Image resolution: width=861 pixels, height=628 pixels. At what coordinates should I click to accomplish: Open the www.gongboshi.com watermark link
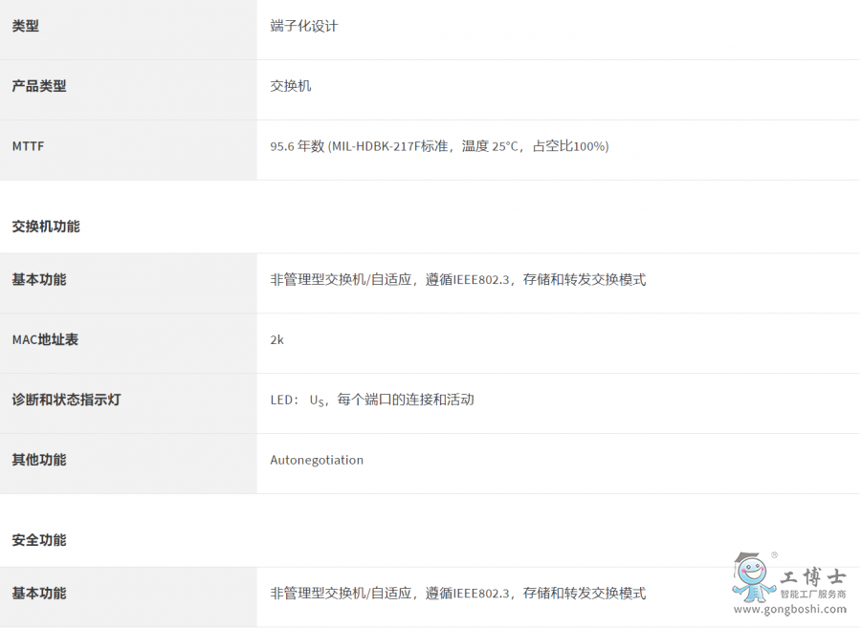(x=788, y=610)
